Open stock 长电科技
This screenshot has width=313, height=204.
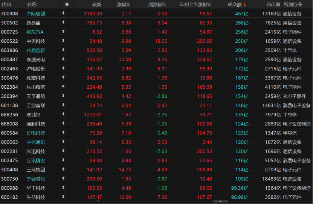(36, 133)
